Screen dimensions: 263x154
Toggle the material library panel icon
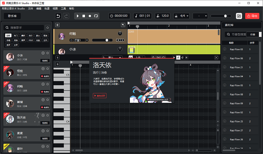pyautogui.click(x=239, y=16)
